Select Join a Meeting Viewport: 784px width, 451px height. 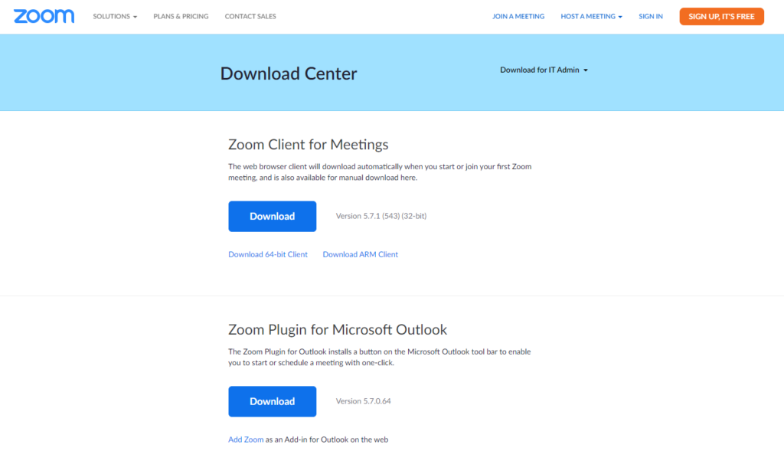[518, 16]
